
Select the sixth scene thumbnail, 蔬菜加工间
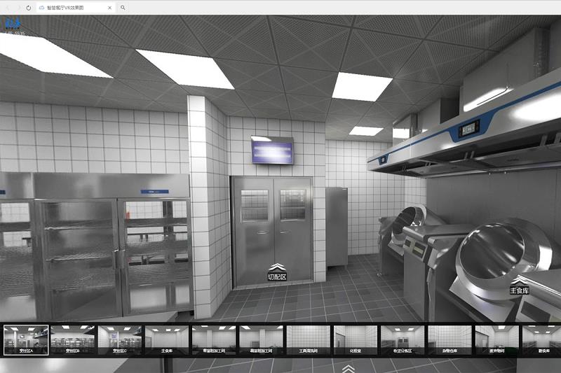[261, 340]
